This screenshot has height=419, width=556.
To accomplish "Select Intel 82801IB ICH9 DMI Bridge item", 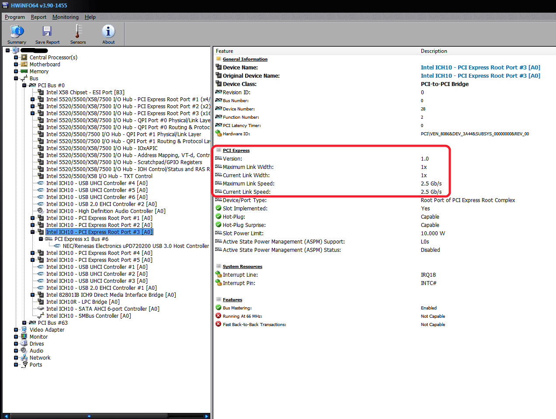I will 111,295.
